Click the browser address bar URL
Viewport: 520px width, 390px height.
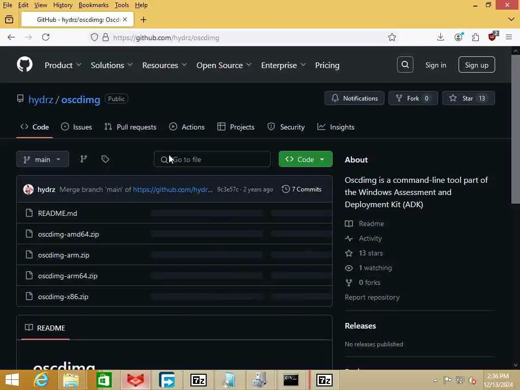[x=166, y=38]
